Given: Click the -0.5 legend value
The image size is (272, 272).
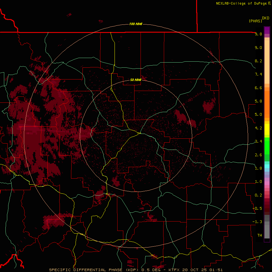Looking at the screenshot, I should [x=257, y=209].
